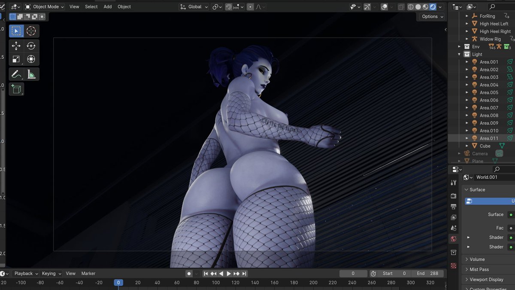Toggle use preview range clock in timeline

(x=373, y=274)
